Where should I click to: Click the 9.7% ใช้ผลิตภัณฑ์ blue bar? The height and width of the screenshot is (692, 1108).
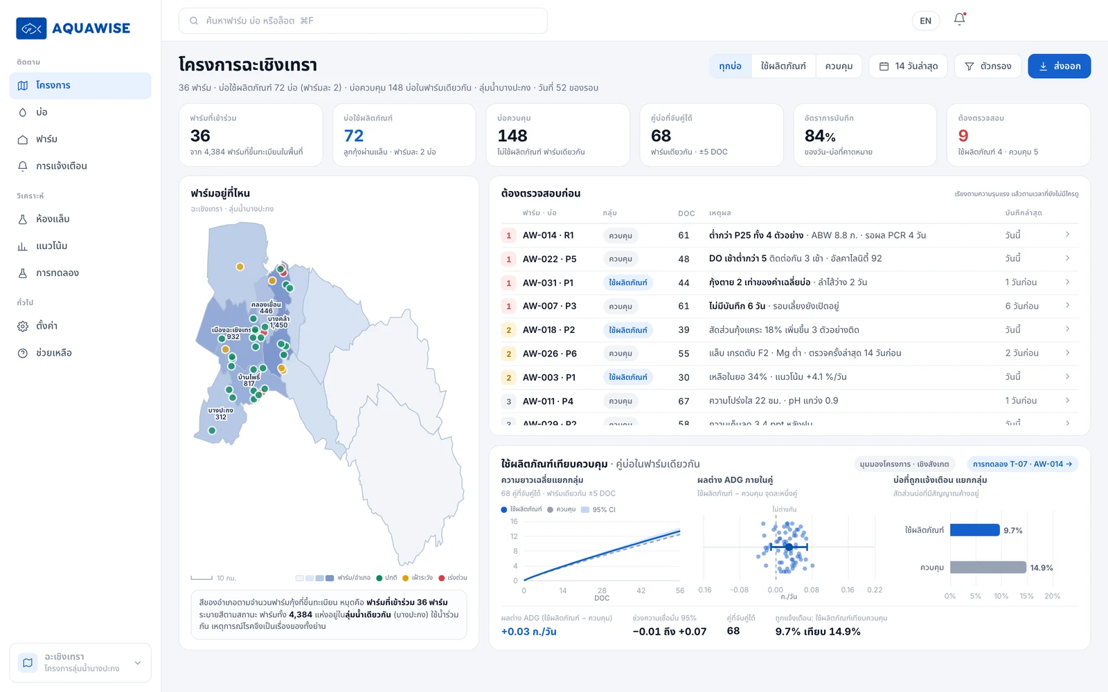pyautogui.click(x=975, y=530)
